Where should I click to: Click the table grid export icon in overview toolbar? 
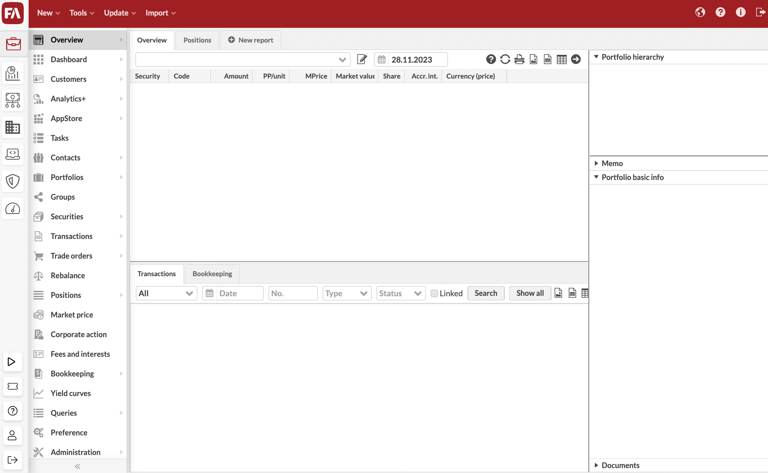[562, 59]
